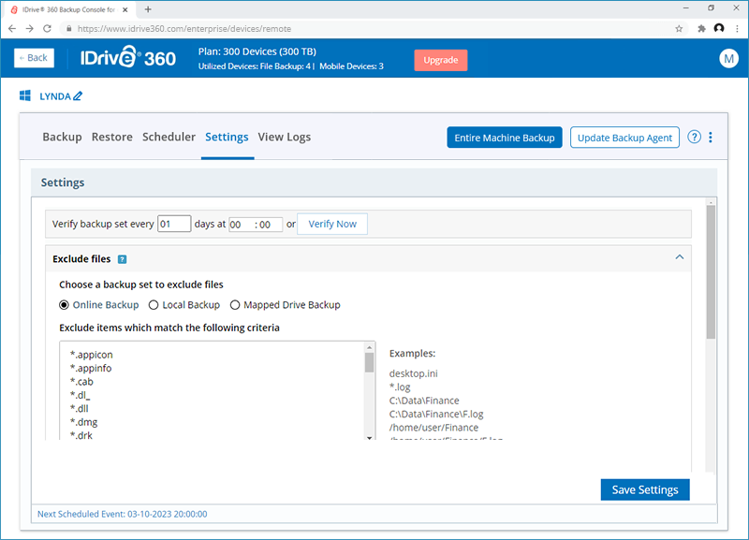Open the three-dot more options menu

tap(711, 138)
